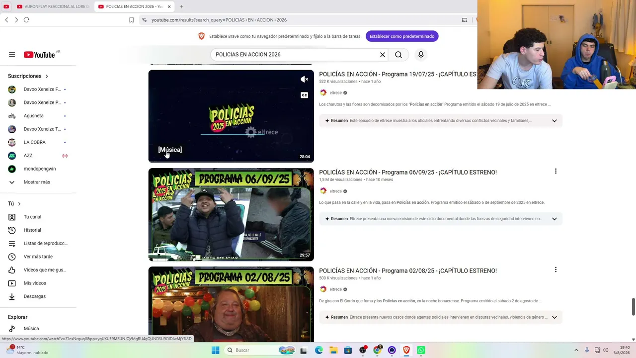Image resolution: width=636 pixels, height=358 pixels.
Task: Click the browser address bar URL
Action: pos(219,20)
